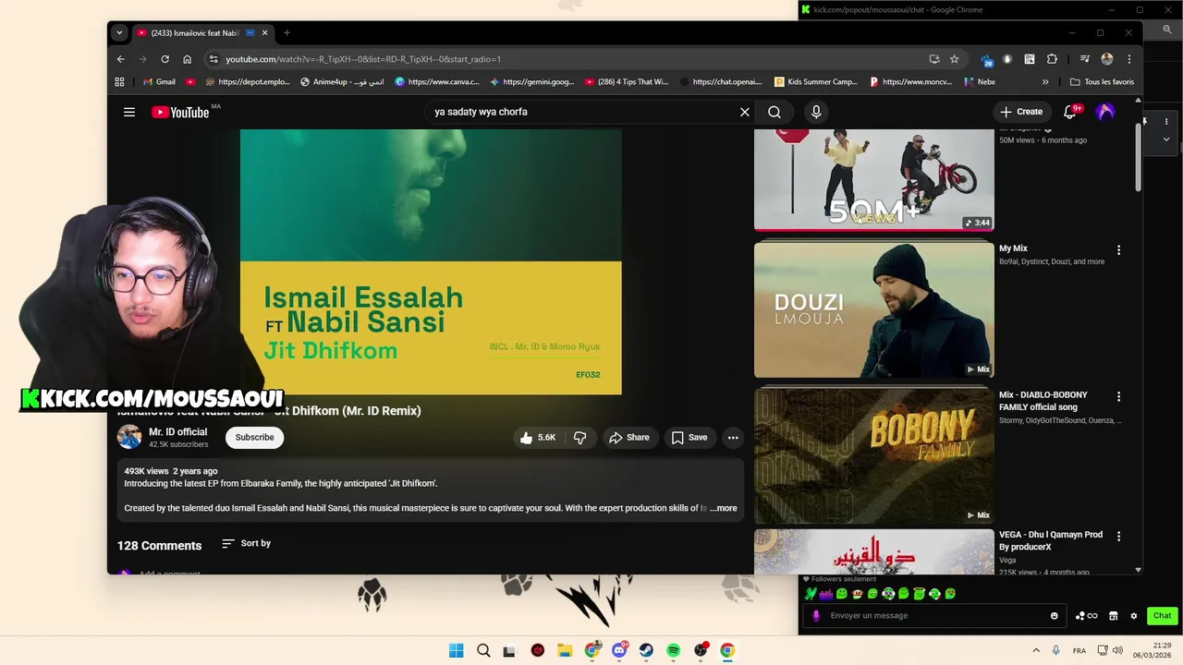Reload the YouTube page
This screenshot has height=665, width=1183.
[x=165, y=59]
